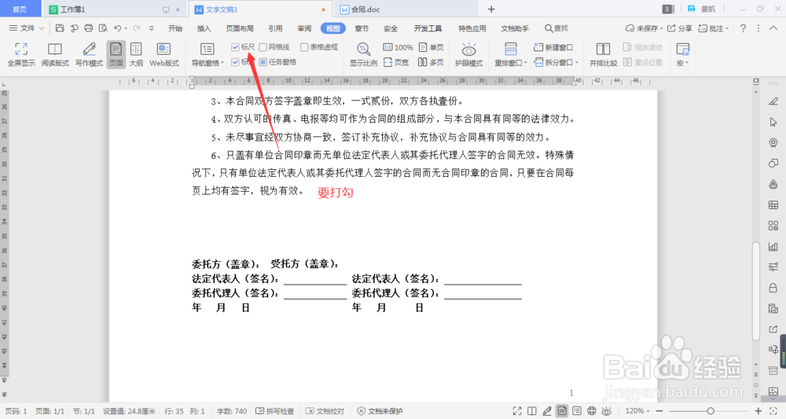Click the print preview icon

103,28
